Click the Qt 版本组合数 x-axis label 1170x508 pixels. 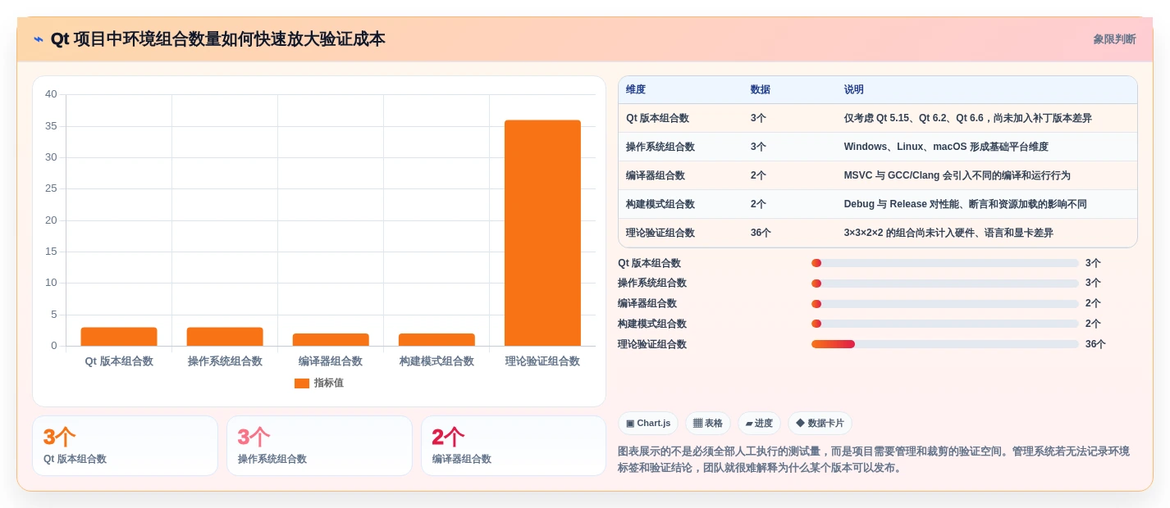click(119, 361)
